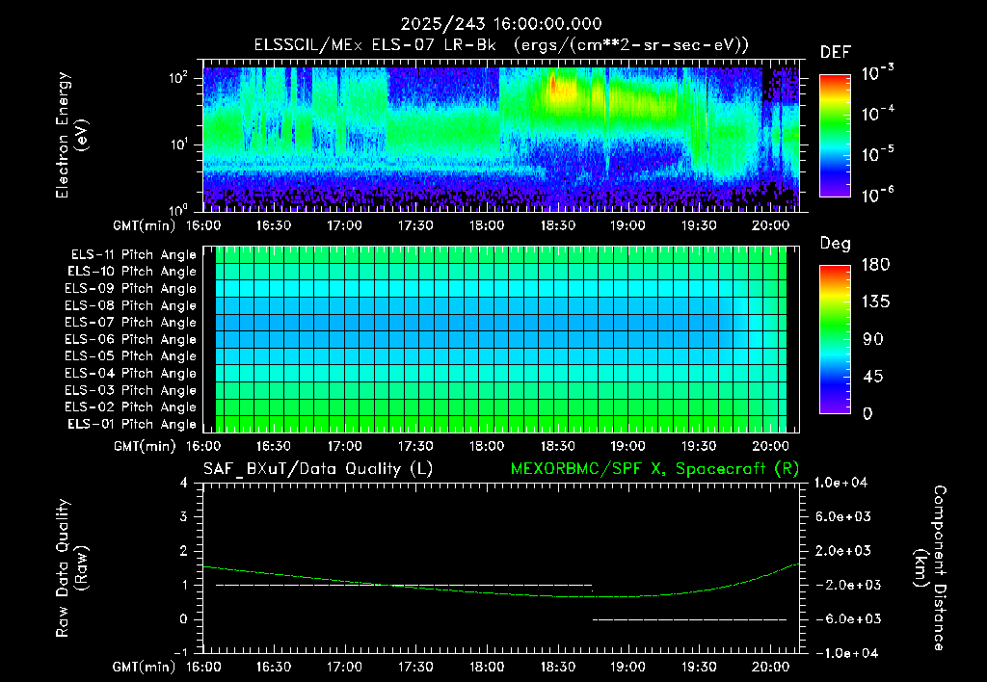Image resolution: width=987 pixels, height=682 pixels.
Task: Click the Deg pitch angle color bar
Action: (x=835, y=339)
